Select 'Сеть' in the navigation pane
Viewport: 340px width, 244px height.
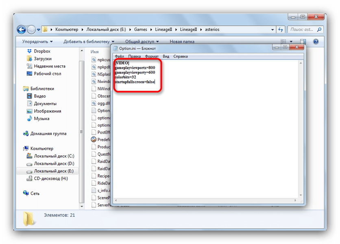pyautogui.click(x=31, y=194)
